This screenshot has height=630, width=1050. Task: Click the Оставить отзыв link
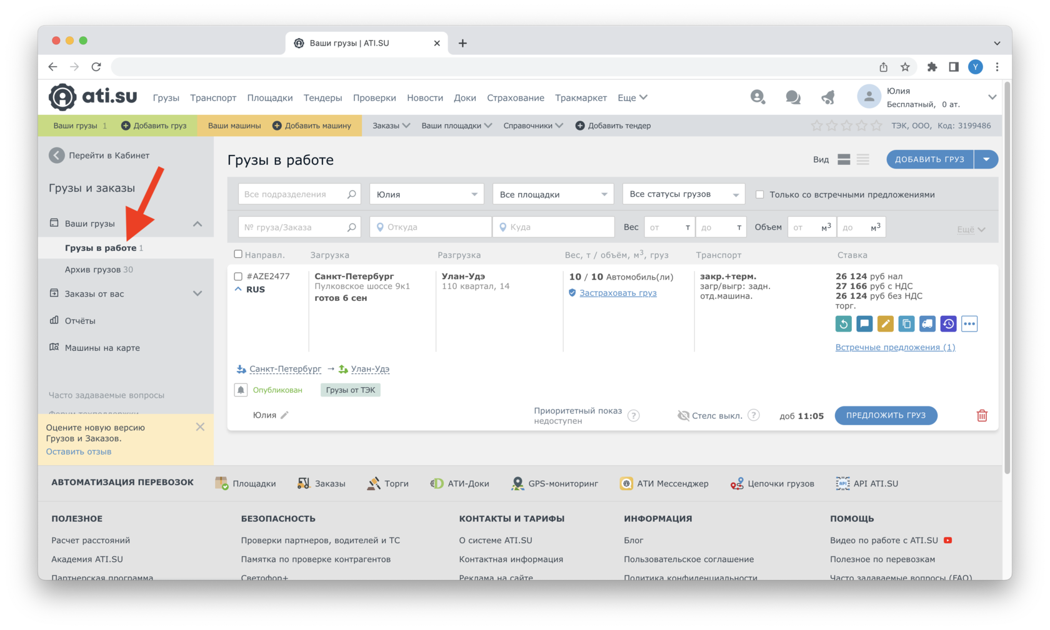pyautogui.click(x=79, y=451)
